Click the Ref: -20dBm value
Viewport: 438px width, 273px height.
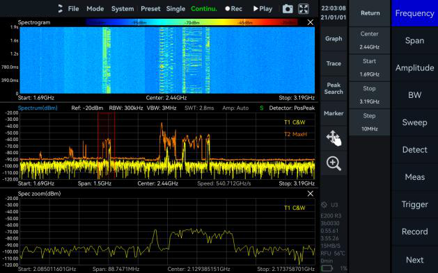click(x=87, y=108)
